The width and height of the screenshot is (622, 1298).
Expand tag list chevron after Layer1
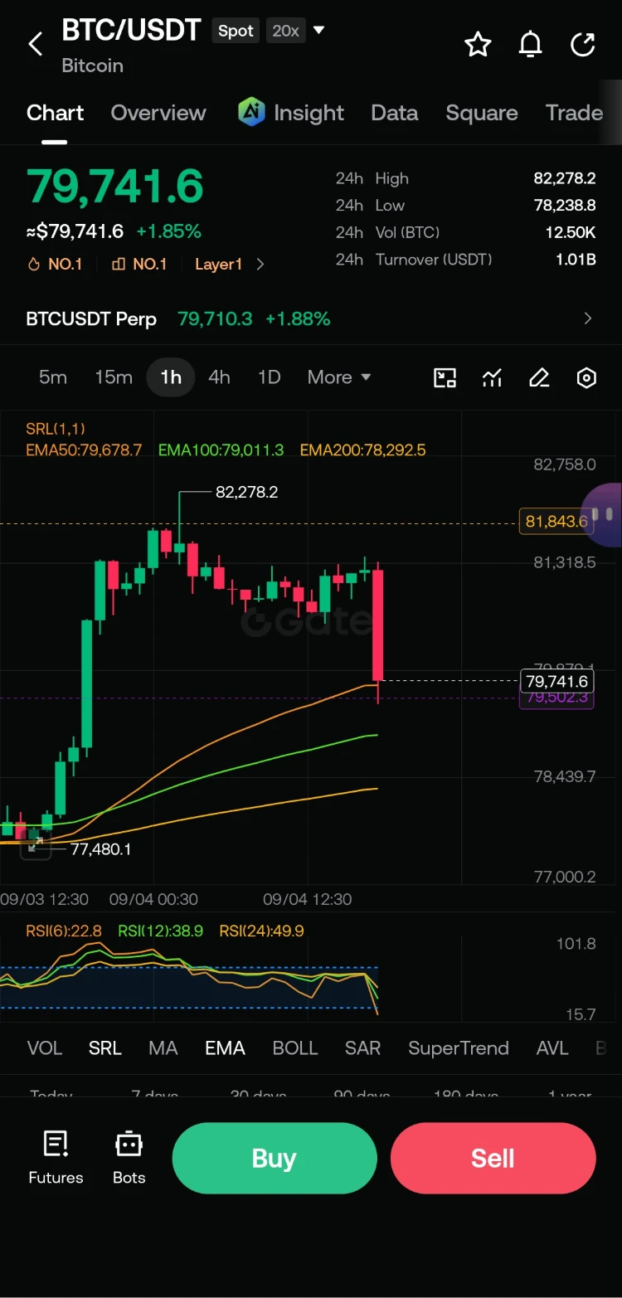pyautogui.click(x=260, y=265)
